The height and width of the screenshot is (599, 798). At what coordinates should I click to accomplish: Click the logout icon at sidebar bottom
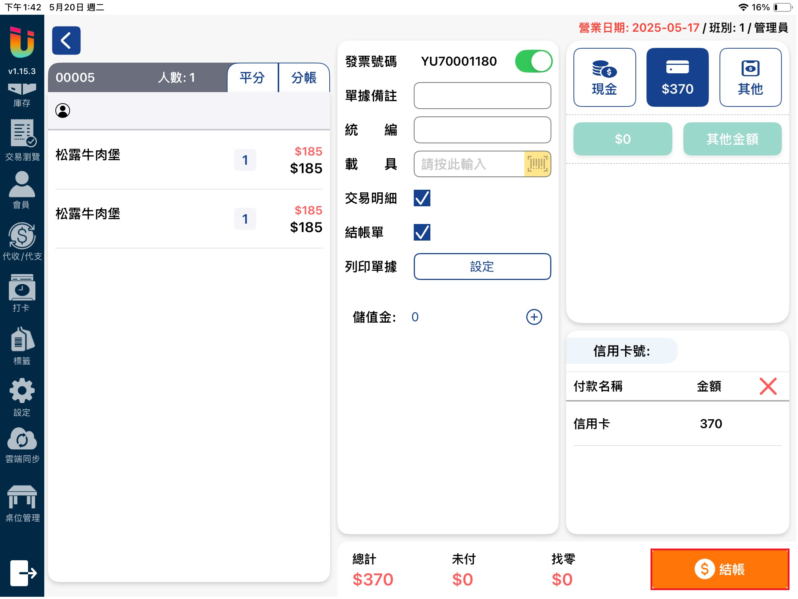click(x=23, y=572)
